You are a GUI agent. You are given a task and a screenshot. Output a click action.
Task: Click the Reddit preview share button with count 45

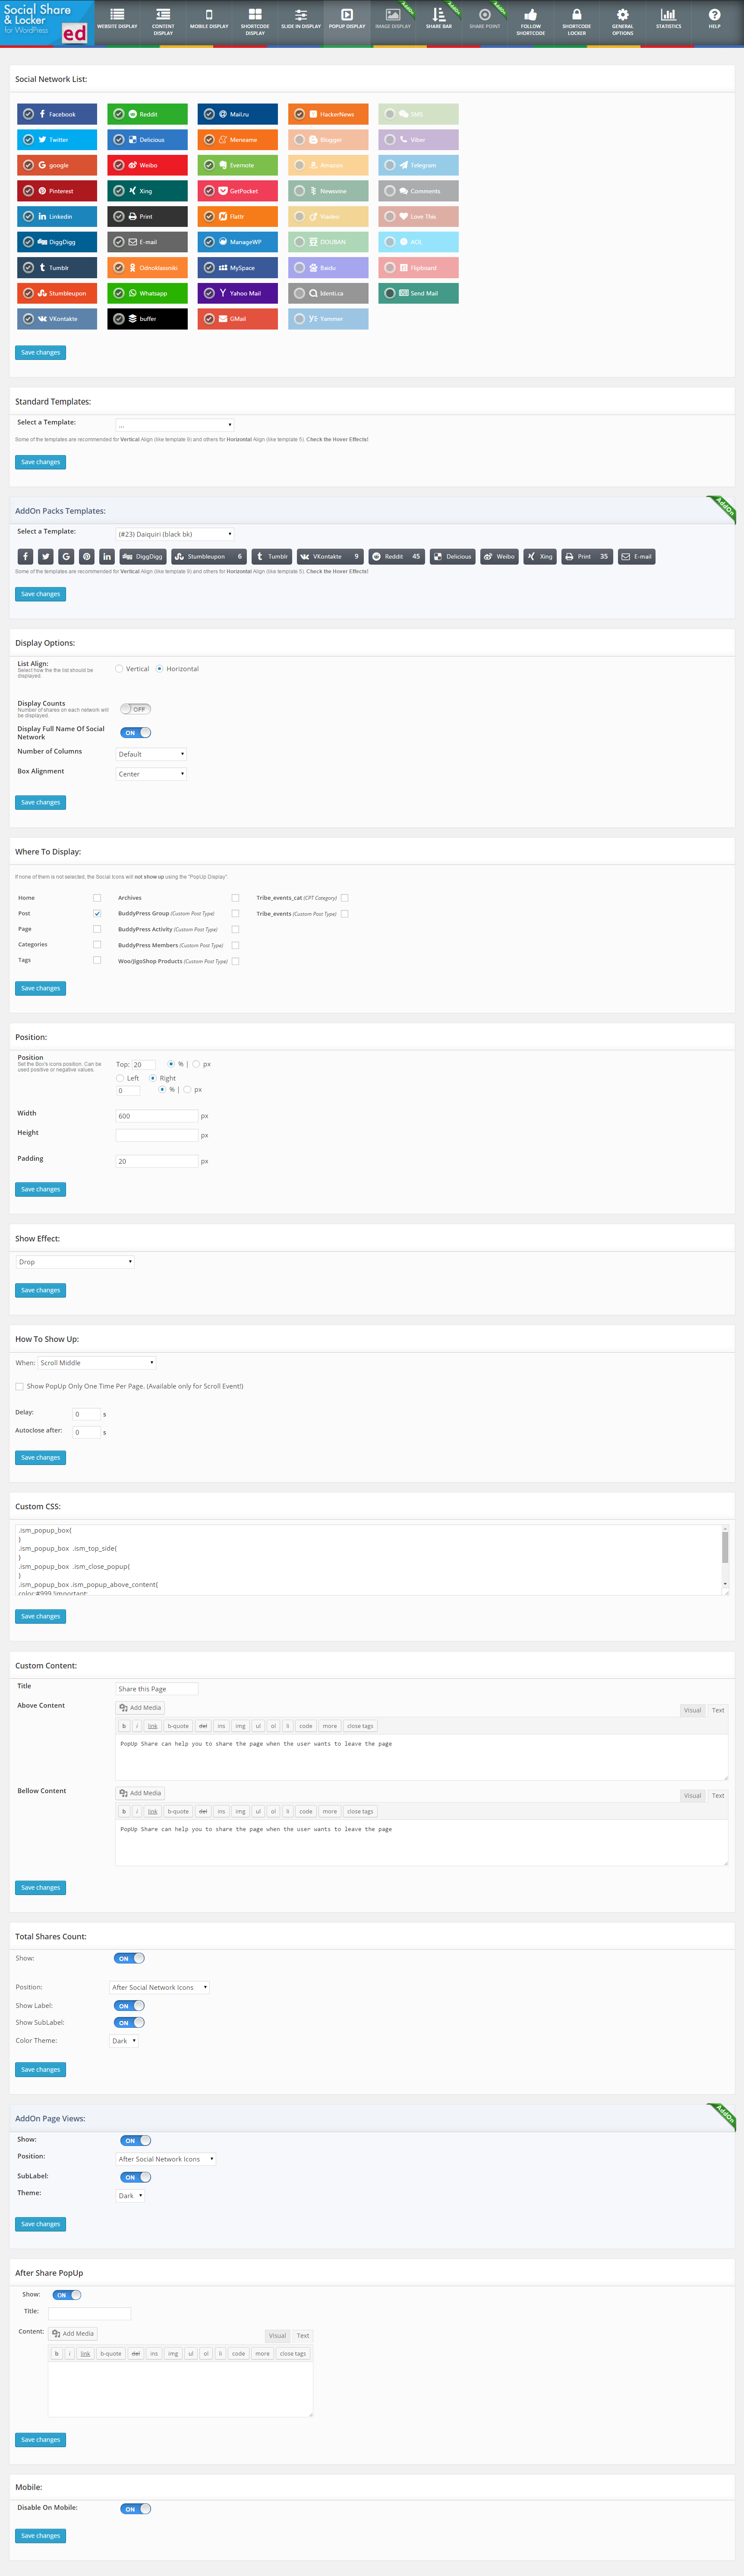[x=396, y=556]
